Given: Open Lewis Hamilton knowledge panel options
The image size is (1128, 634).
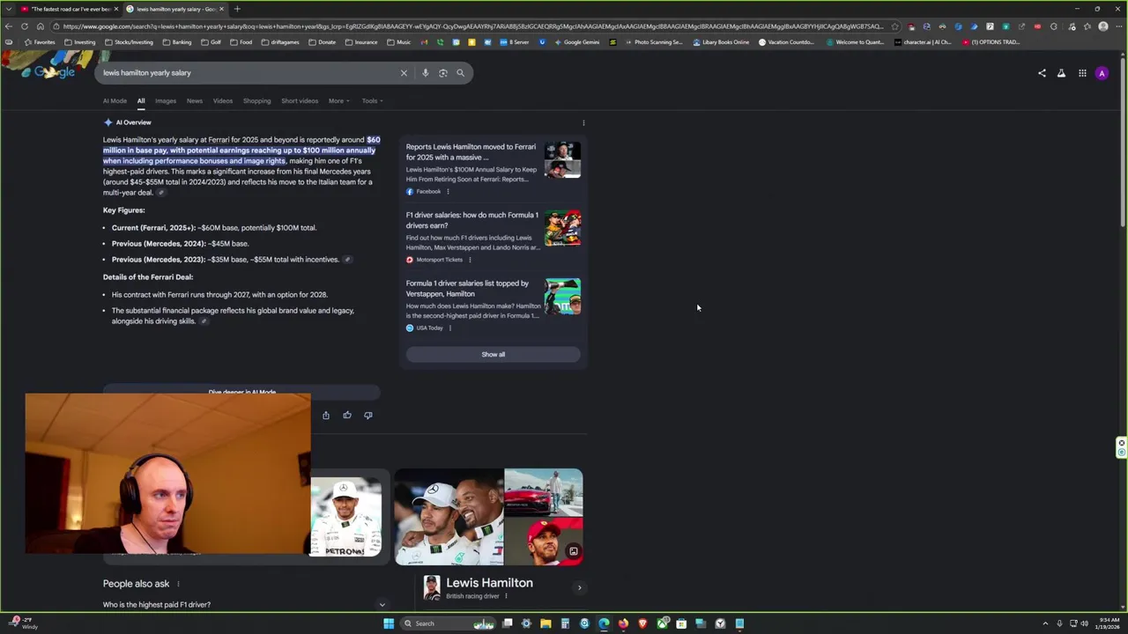Looking at the screenshot, I should [506, 596].
